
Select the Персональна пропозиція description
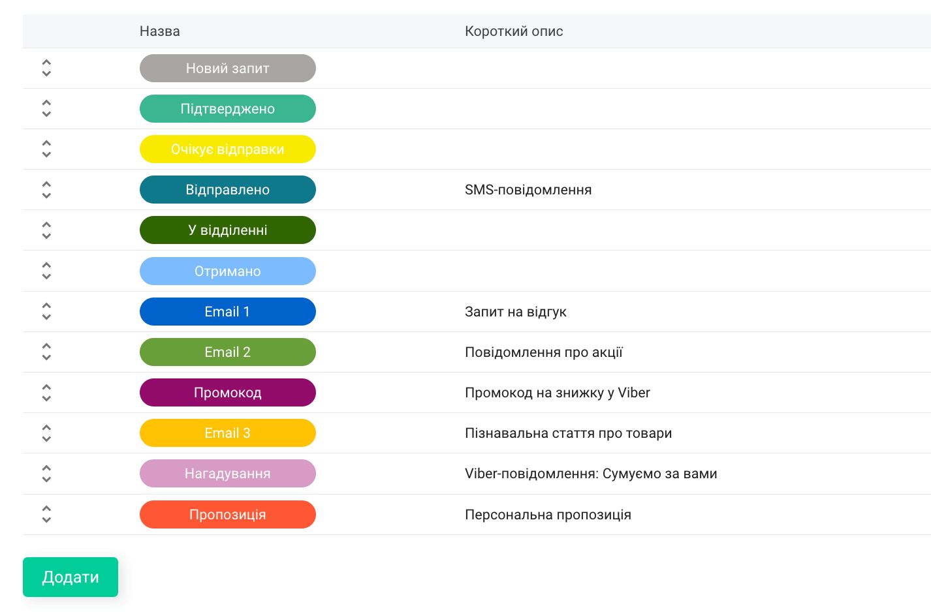[x=548, y=515]
